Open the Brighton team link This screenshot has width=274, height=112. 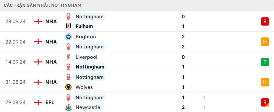coord(86,37)
